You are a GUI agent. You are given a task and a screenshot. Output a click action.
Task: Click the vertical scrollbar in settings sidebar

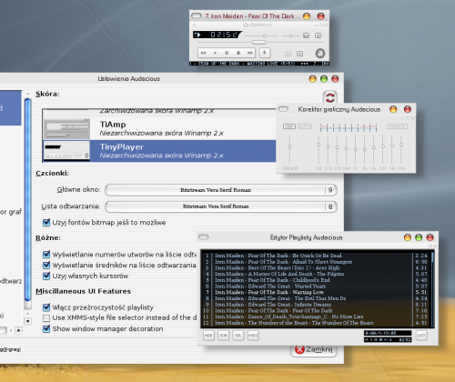click(27, 200)
